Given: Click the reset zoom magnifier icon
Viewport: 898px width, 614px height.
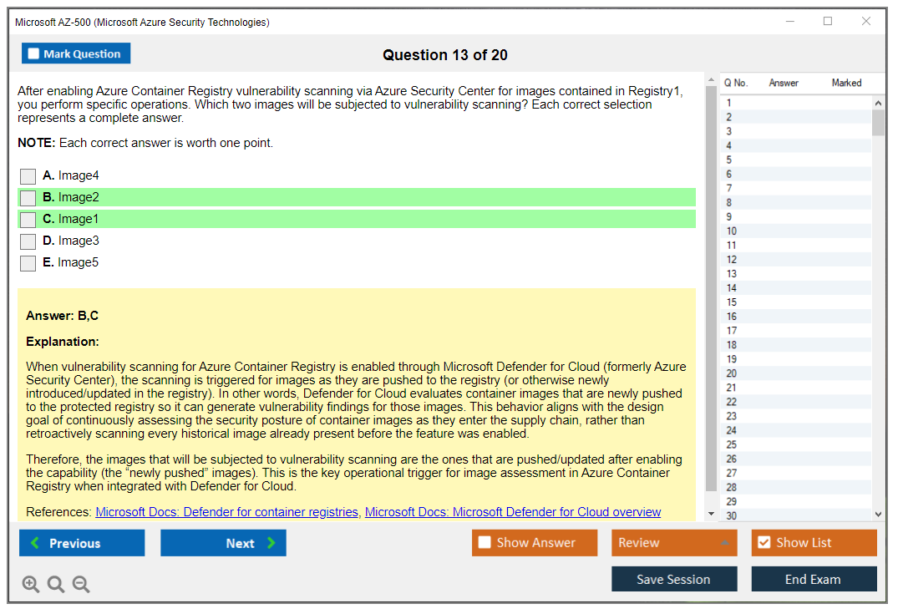Looking at the screenshot, I should pyautogui.click(x=56, y=585).
